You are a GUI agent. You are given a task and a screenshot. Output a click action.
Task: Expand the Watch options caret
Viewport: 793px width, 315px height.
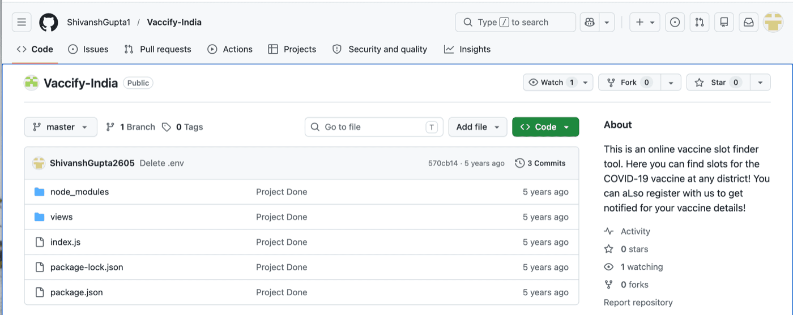(586, 83)
